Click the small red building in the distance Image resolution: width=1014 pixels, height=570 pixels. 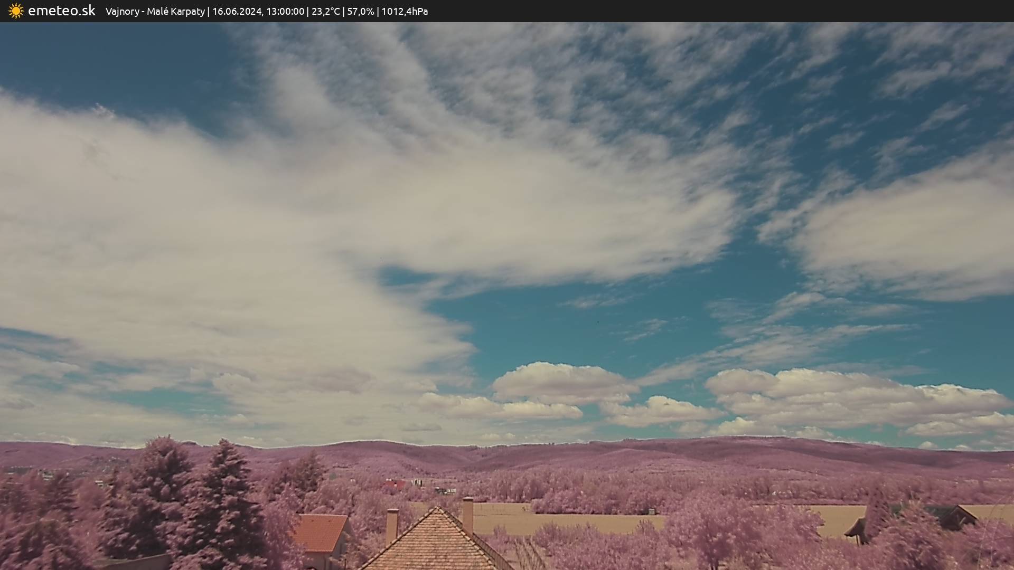394,484
